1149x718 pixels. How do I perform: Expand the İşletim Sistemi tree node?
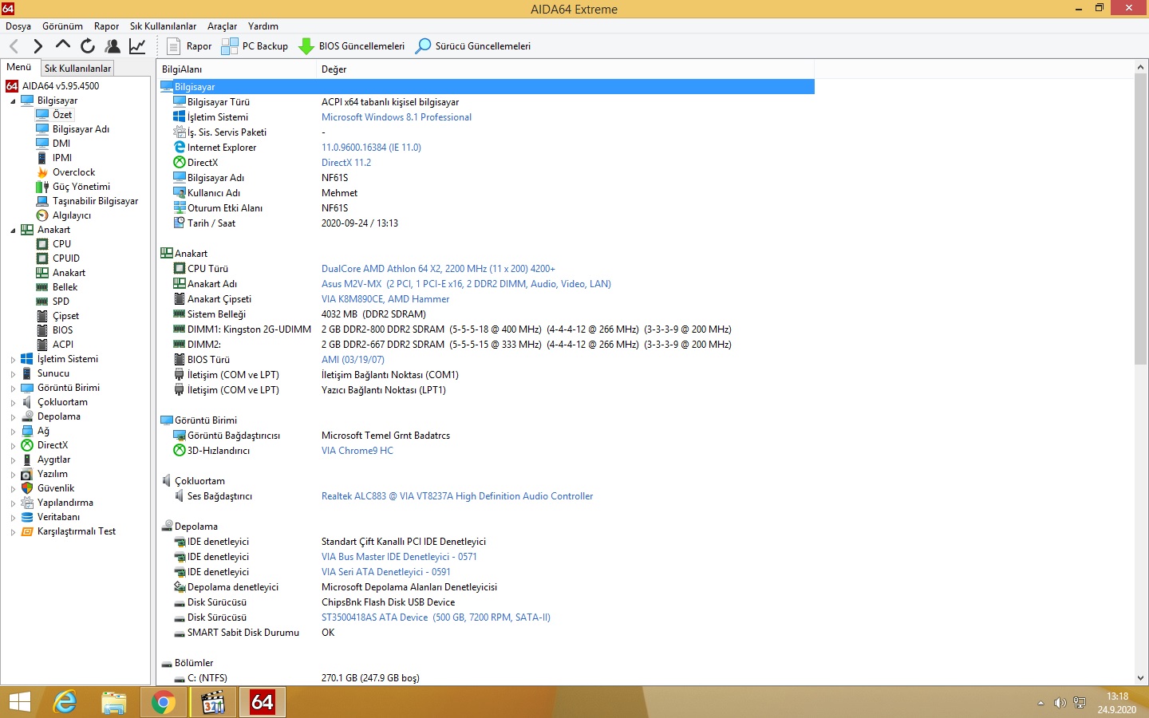(13, 360)
